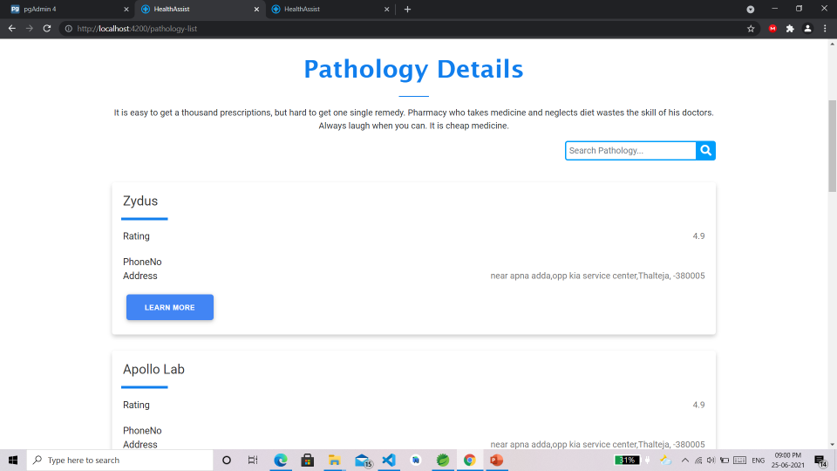Open File Explorer from taskbar
The height and width of the screenshot is (471, 837).
pyautogui.click(x=334, y=460)
